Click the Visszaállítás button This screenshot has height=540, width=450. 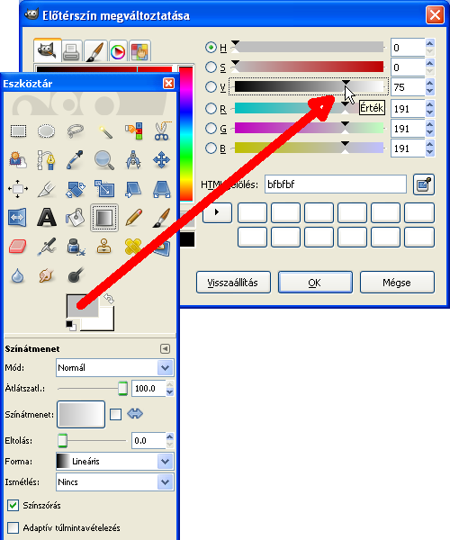click(233, 283)
